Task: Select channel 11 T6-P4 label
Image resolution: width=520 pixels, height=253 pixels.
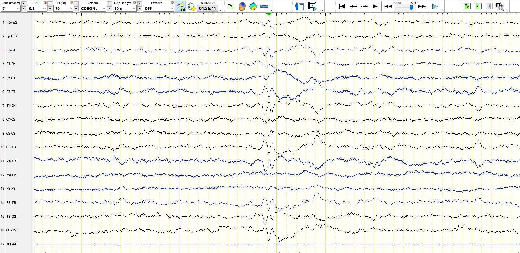Action: pos(12,161)
